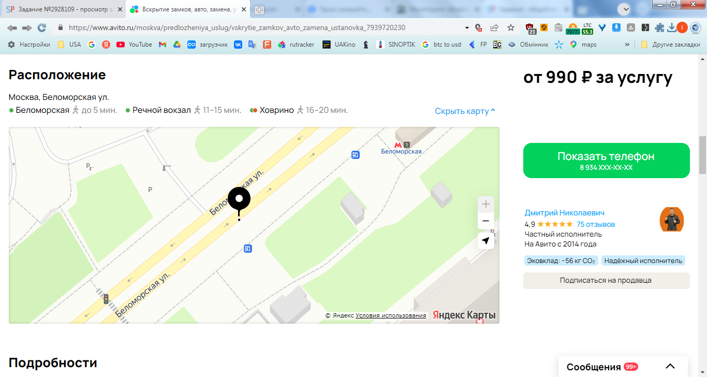Open the Google Drive bookmark icon

[176, 45]
